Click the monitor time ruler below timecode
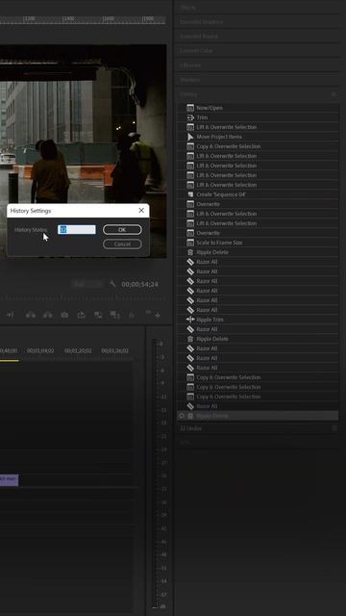Viewport: 346px width, 616px height. (x=83, y=298)
